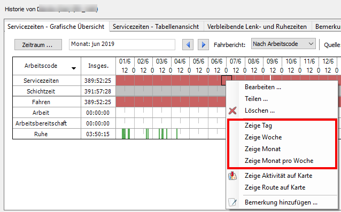Select the Ruhe row label
Image resolution: width=341 pixels, height=212 pixels.
[41, 134]
